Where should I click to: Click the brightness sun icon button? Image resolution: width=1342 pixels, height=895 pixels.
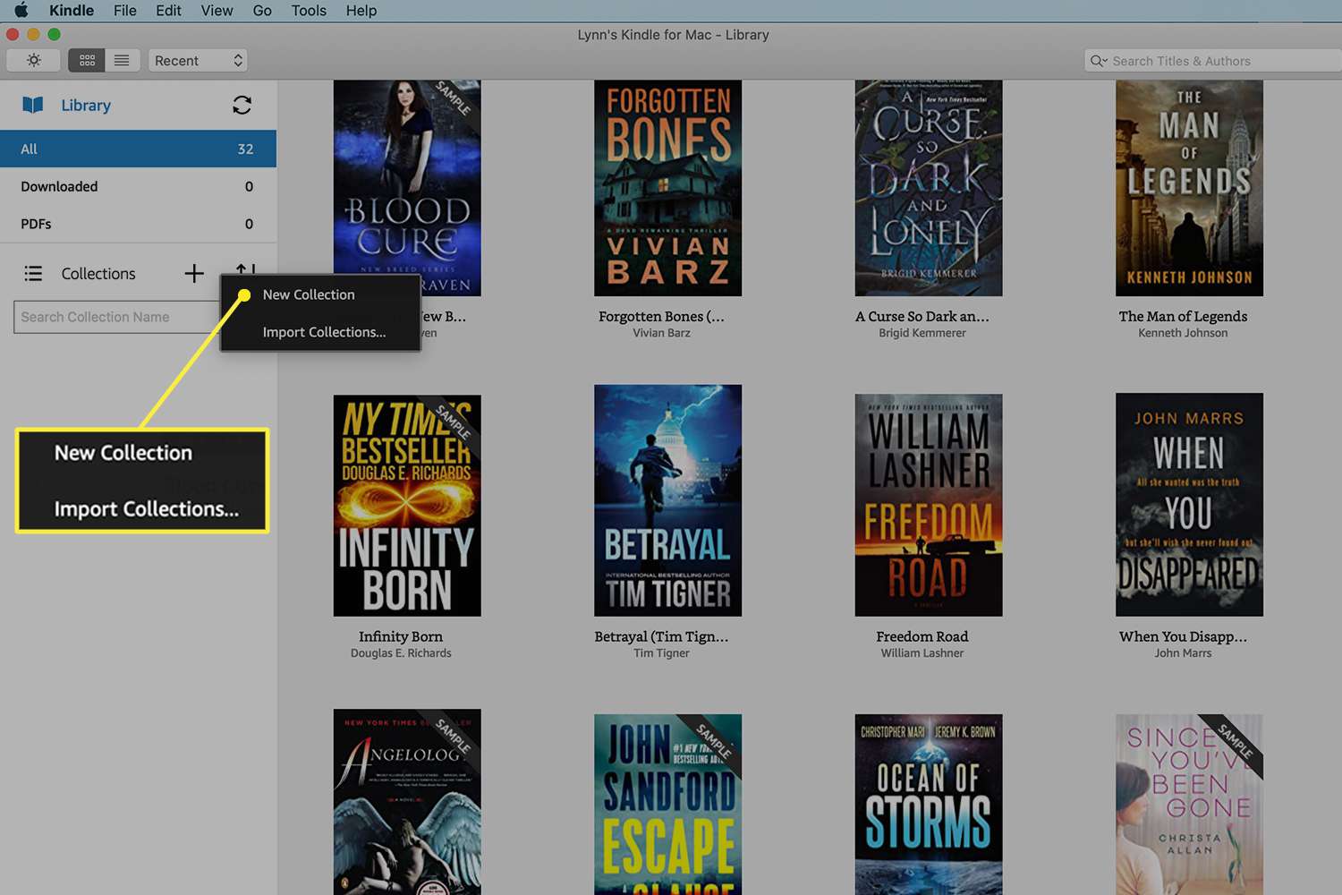point(33,60)
